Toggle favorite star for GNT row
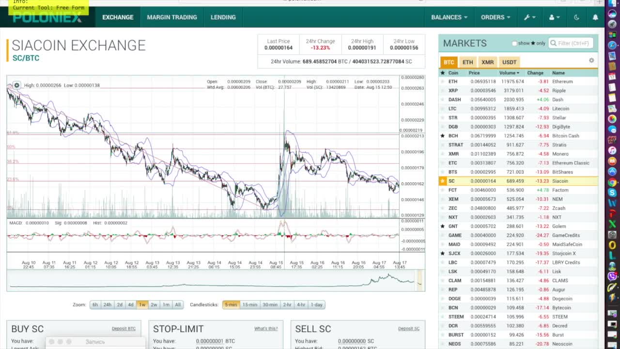Viewport: 620px width, 349px height. click(442, 226)
